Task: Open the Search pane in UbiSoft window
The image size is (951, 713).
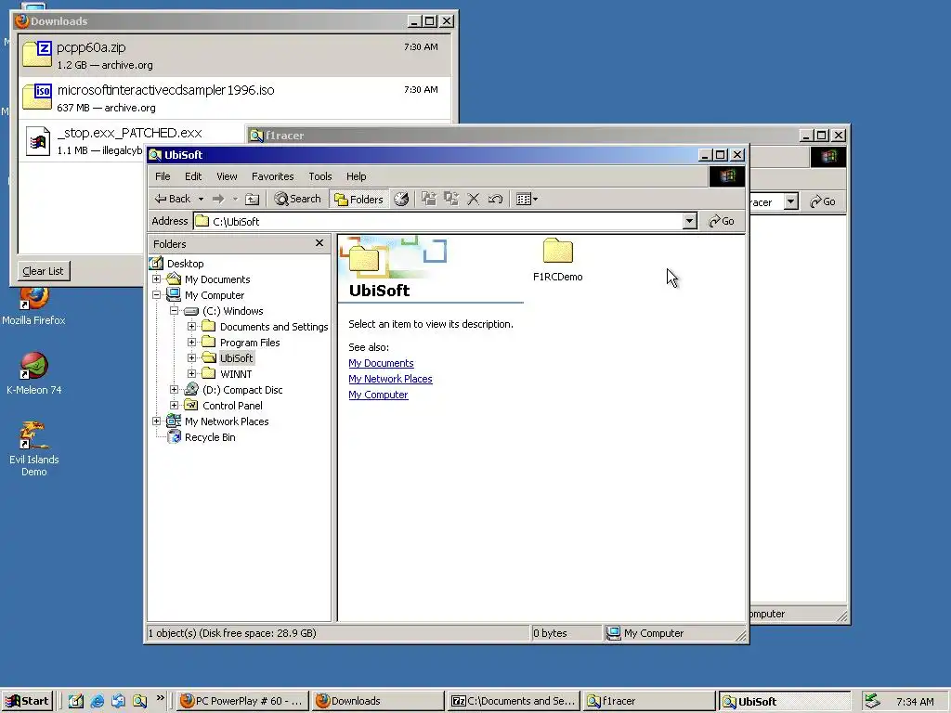Action: [297, 199]
